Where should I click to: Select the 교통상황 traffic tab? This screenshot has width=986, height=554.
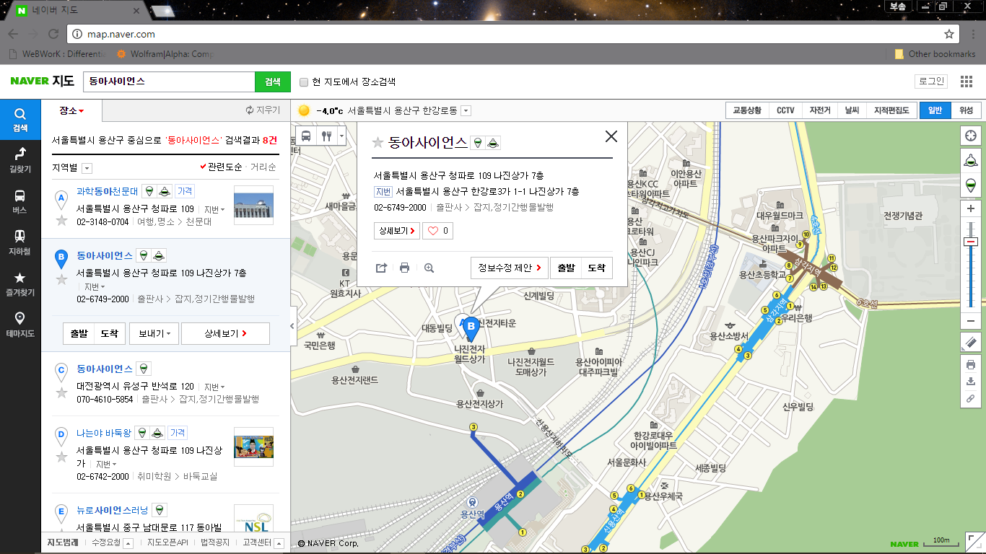click(x=747, y=110)
